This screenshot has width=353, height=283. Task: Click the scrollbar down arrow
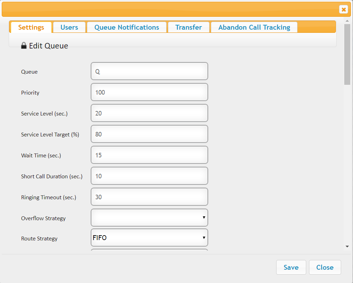pyautogui.click(x=347, y=247)
